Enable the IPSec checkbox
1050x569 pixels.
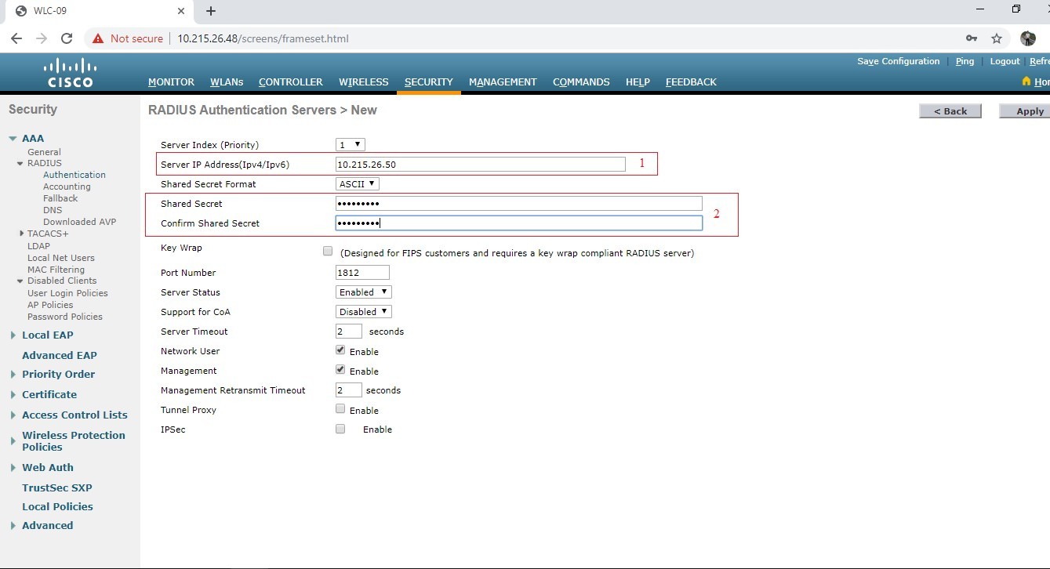340,429
